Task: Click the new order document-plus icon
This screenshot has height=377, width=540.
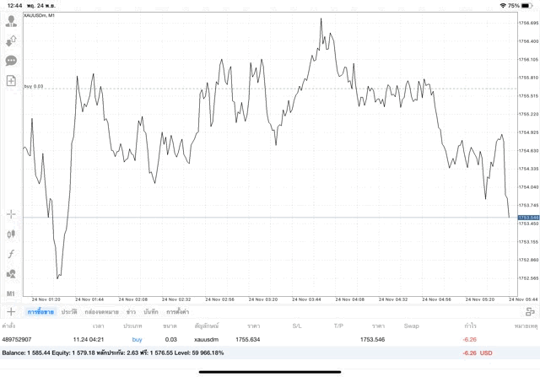Action: pos(11,81)
